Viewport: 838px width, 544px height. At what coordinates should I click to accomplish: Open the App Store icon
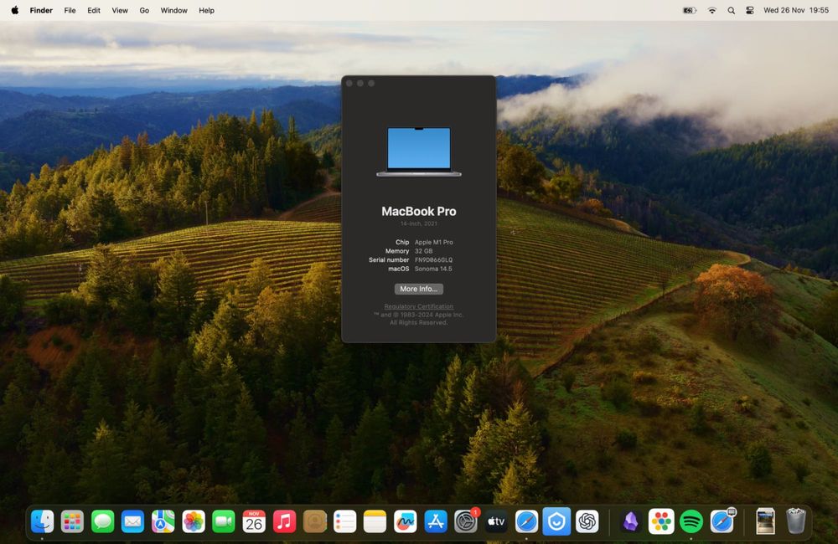436,521
